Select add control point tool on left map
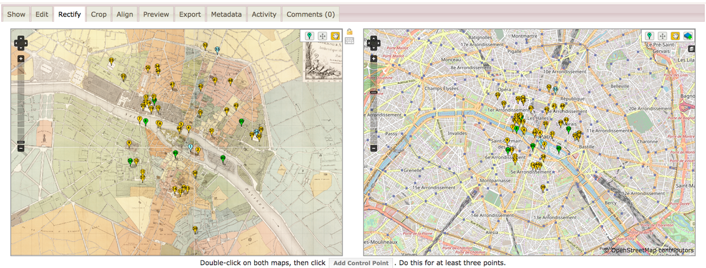The height and width of the screenshot is (268, 706). pos(309,36)
